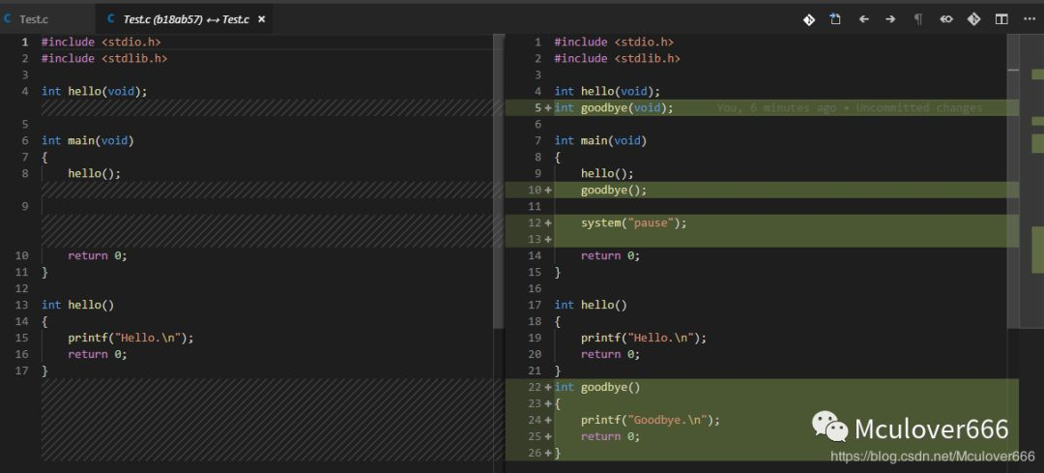Click the C file icon on first Test.c tab
Viewport: 1044px width, 473px height.
click(x=8, y=18)
